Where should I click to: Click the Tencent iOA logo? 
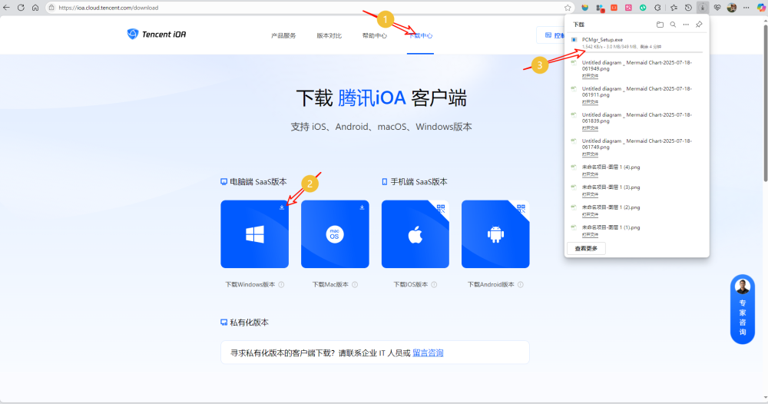pos(156,35)
